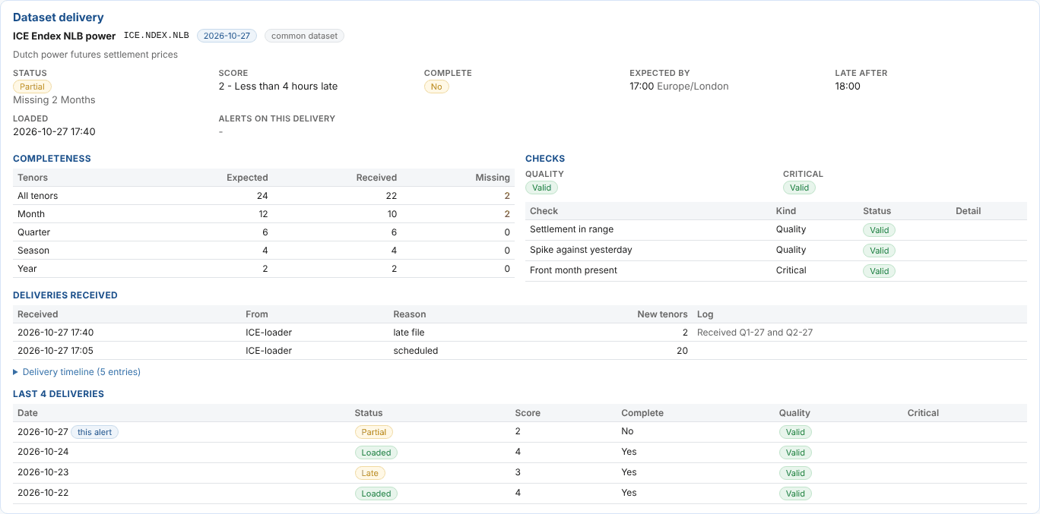The image size is (1040, 514).
Task: Select the ICE.NDEX.NLB dataset code
Action: click(157, 36)
